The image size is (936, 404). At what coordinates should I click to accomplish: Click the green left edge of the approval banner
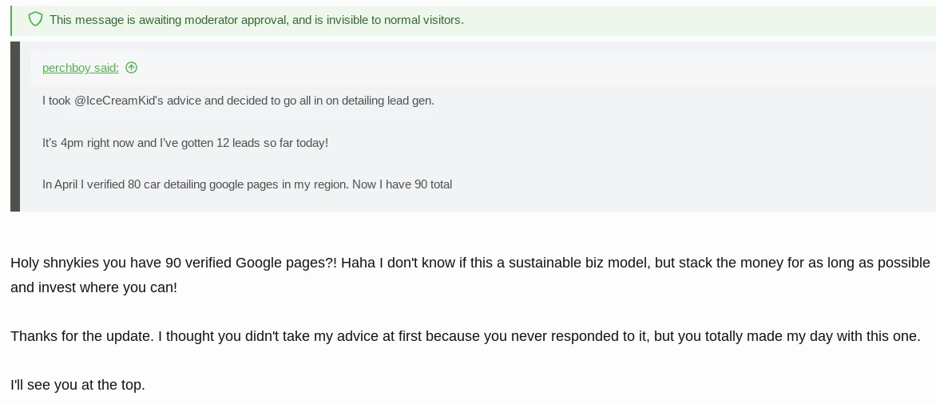tap(11, 21)
